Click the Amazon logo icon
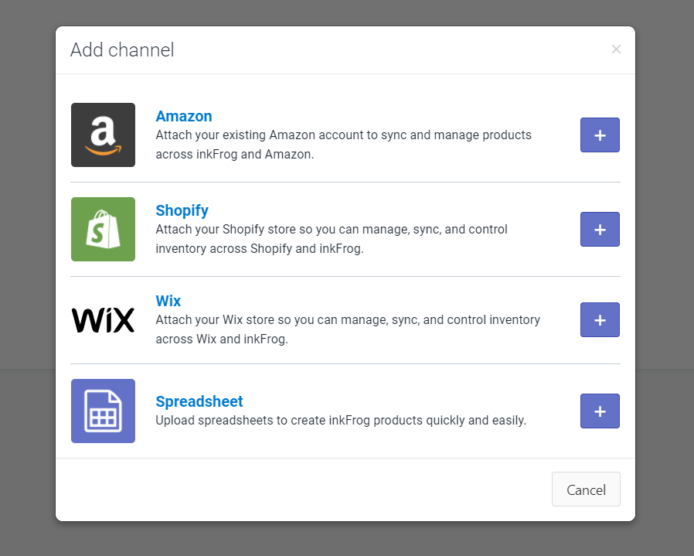This screenshot has width=694, height=556. 103,135
